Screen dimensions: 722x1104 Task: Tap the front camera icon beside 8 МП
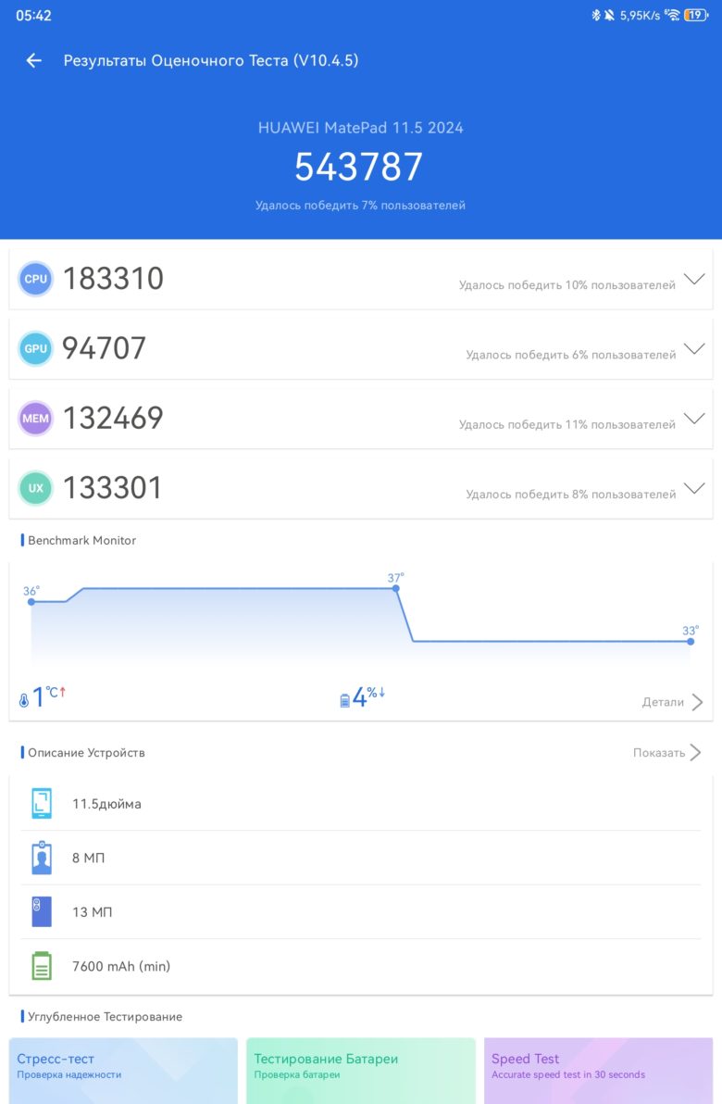[42, 858]
